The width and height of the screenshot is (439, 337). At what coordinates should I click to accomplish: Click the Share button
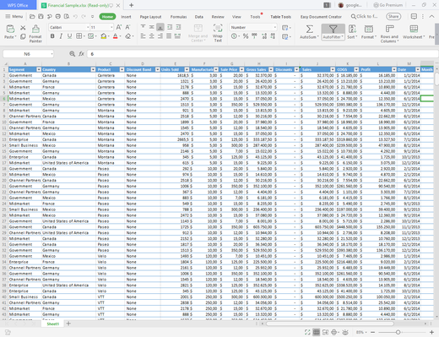pos(393,17)
